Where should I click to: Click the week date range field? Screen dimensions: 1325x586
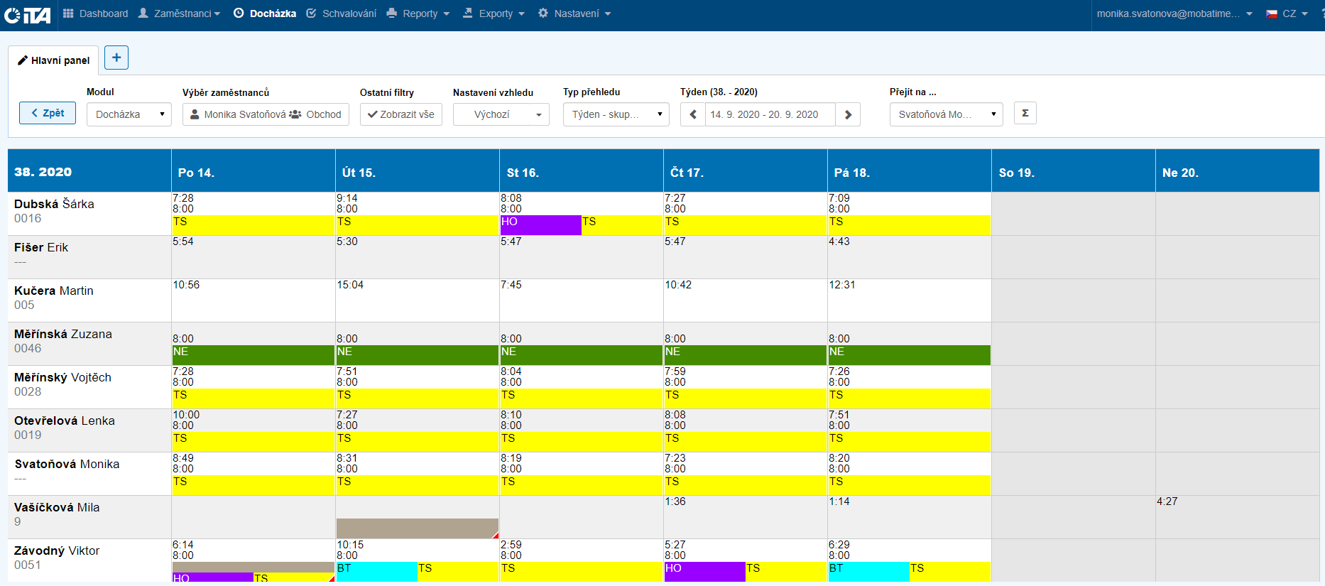(x=769, y=114)
